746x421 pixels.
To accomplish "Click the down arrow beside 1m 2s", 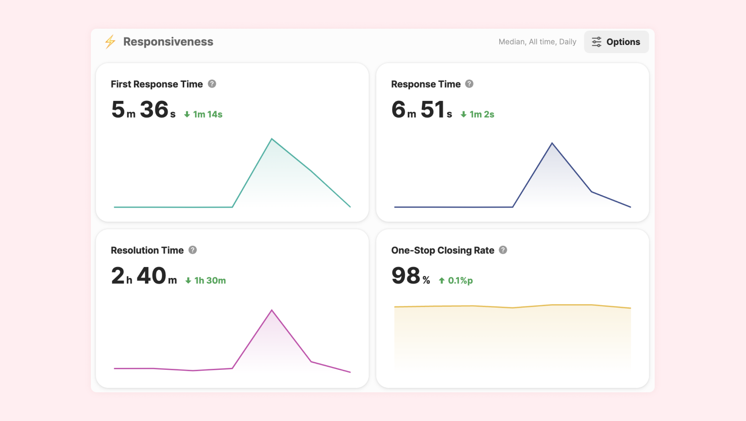I will click(463, 114).
